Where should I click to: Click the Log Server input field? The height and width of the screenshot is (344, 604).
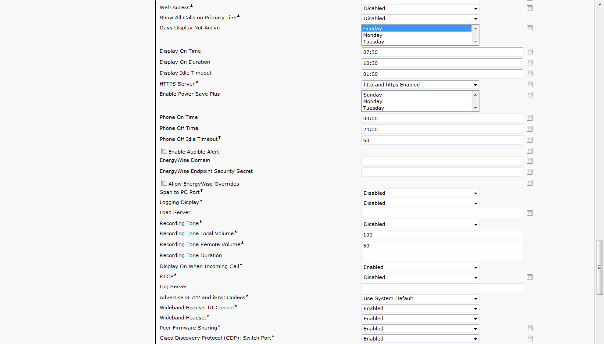(x=442, y=288)
